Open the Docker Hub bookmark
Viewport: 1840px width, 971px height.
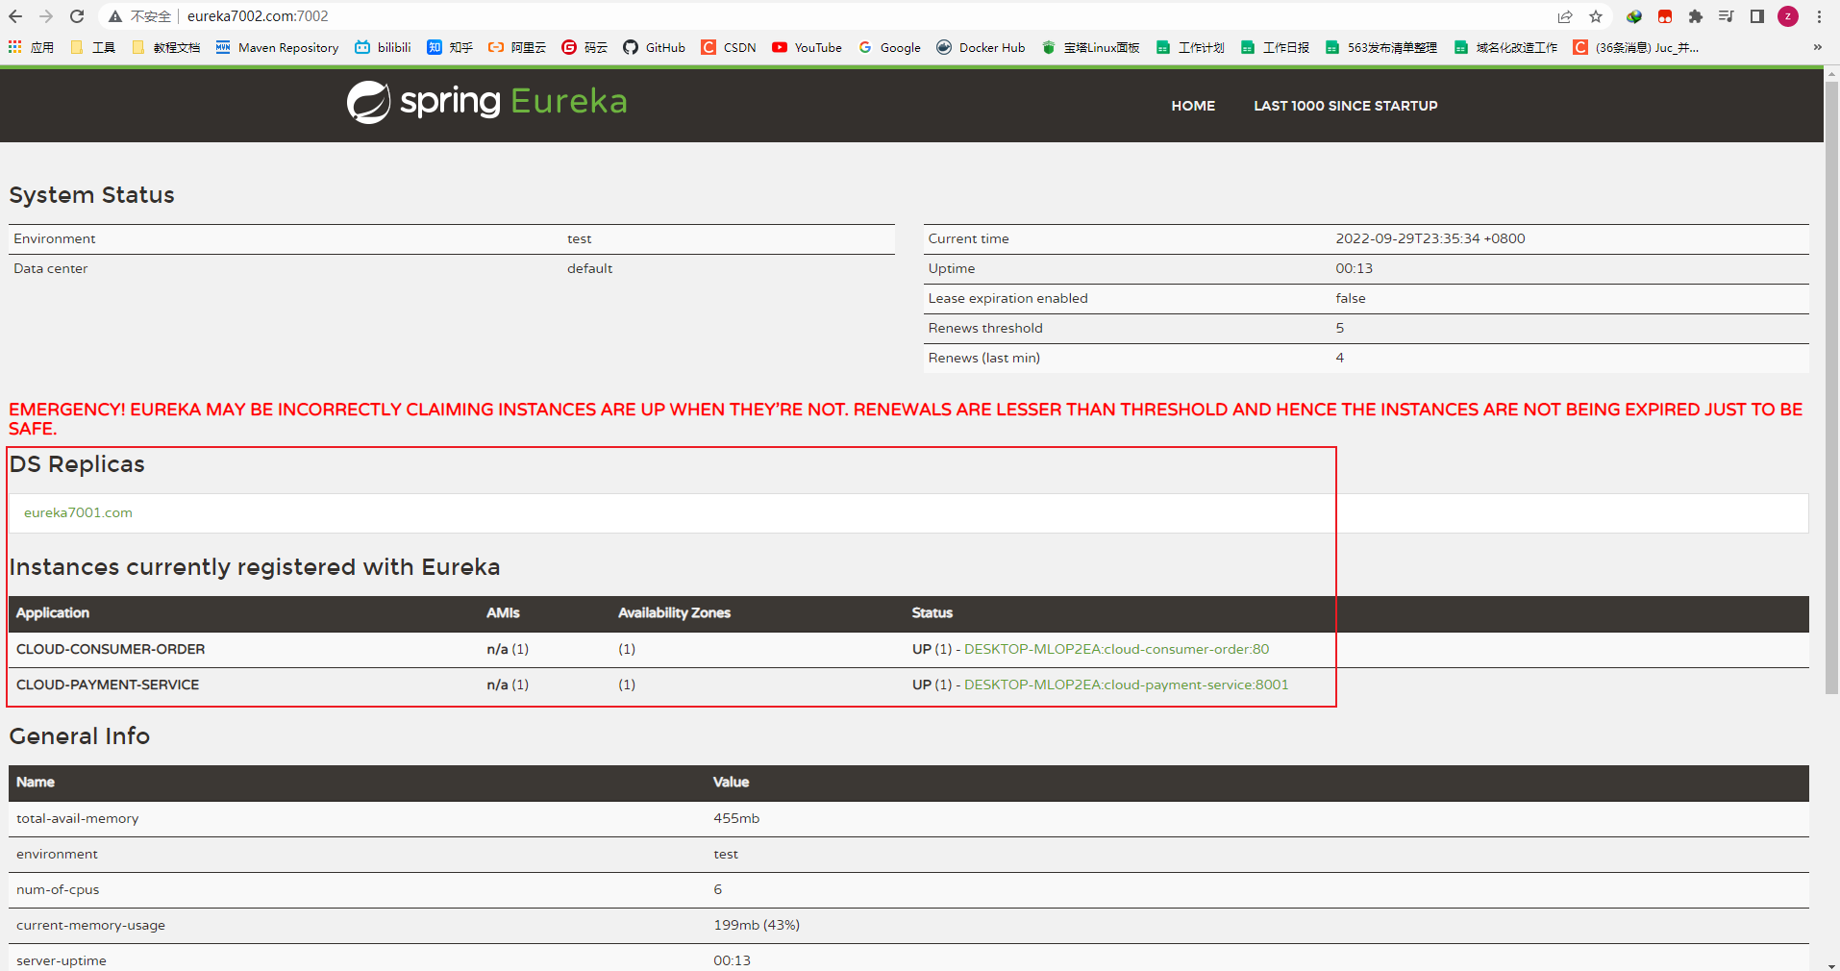(981, 47)
